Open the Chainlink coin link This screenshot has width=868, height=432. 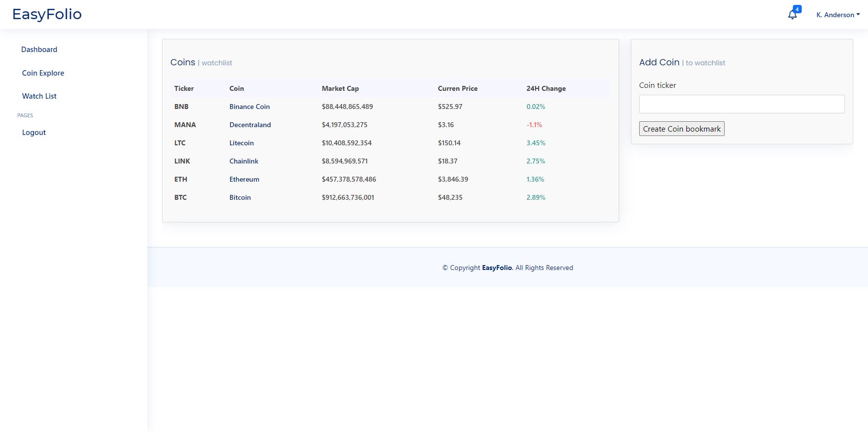pyautogui.click(x=244, y=161)
